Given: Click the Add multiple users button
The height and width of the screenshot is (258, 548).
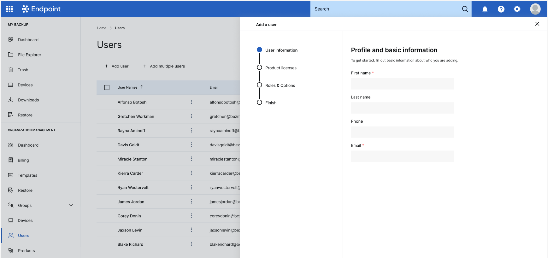Looking at the screenshot, I should (x=164, y=66).
